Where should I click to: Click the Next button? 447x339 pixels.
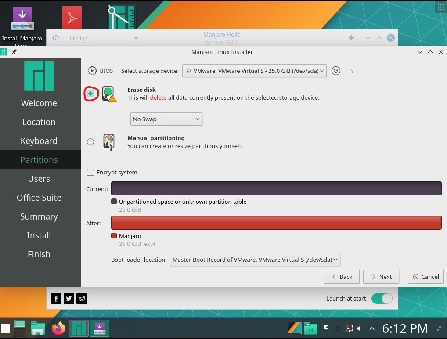(x=381, y=277)
